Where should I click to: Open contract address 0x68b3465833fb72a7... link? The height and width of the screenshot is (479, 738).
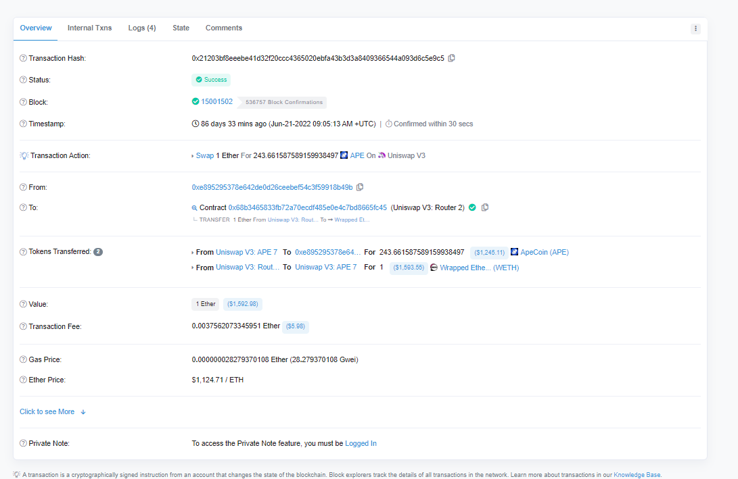coord(307,207)
